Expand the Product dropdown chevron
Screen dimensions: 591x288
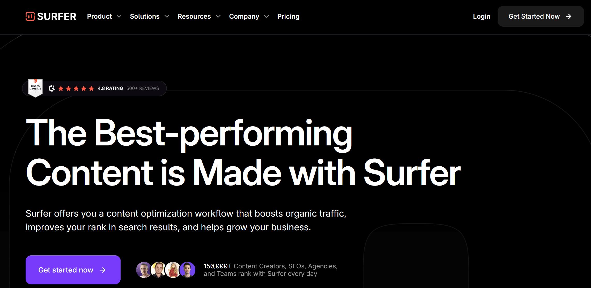(x=119, y=16)
